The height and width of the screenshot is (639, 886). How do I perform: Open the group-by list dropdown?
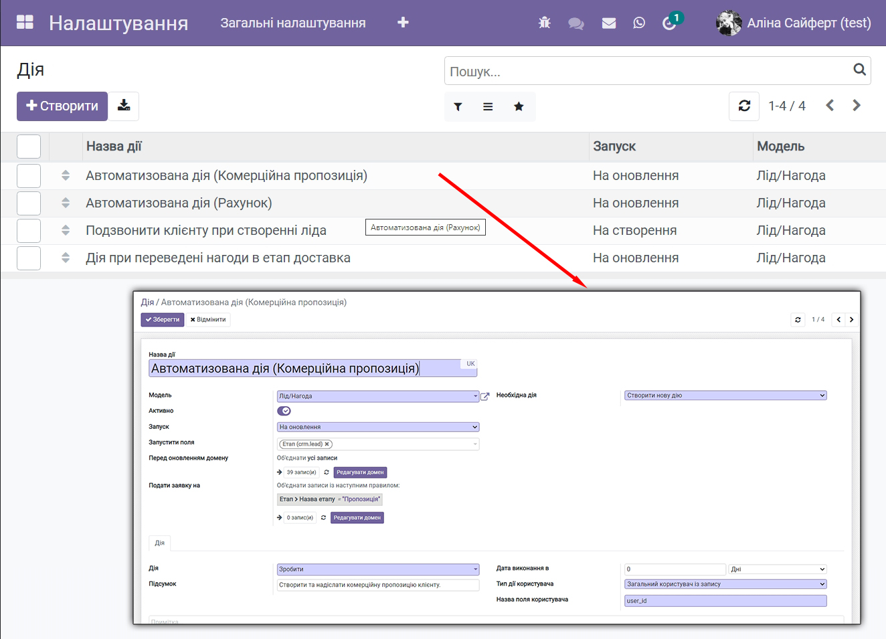pos(488,106)
